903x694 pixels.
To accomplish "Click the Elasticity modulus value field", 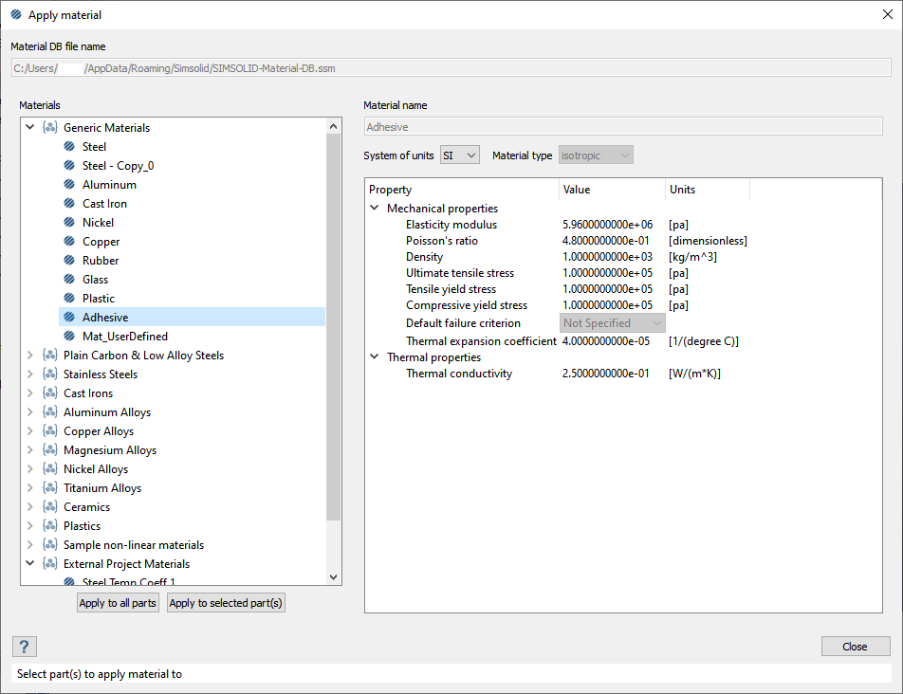I will click(607, 225).
